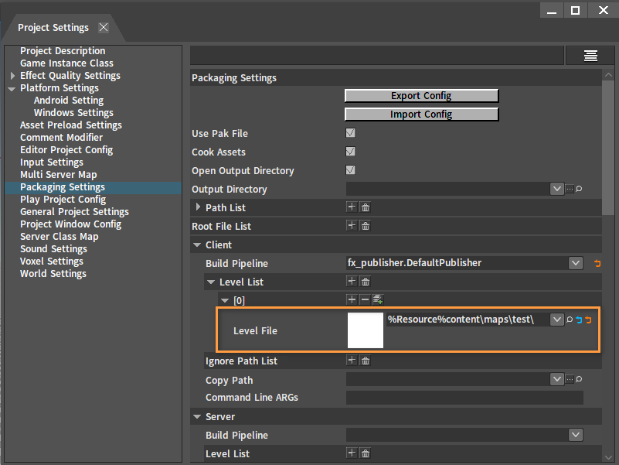
Task: Clear Ignore Path List with trash icon
Action: [x=366, y=361]
